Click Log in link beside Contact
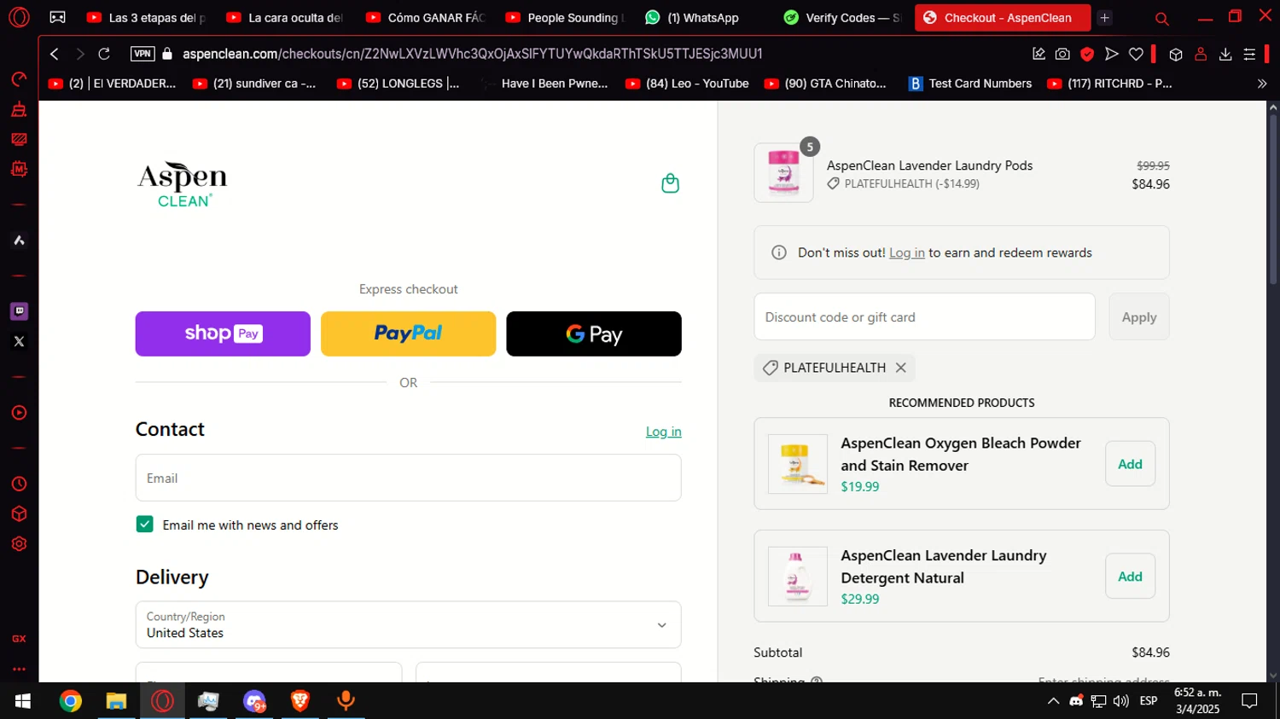1280x719 pixels. pyautogui.click(x=663, y=432)
